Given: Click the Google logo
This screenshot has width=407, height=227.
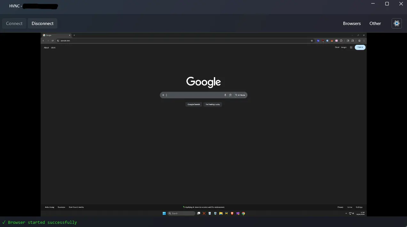Looking at the screenshot, I should [204, 82].
